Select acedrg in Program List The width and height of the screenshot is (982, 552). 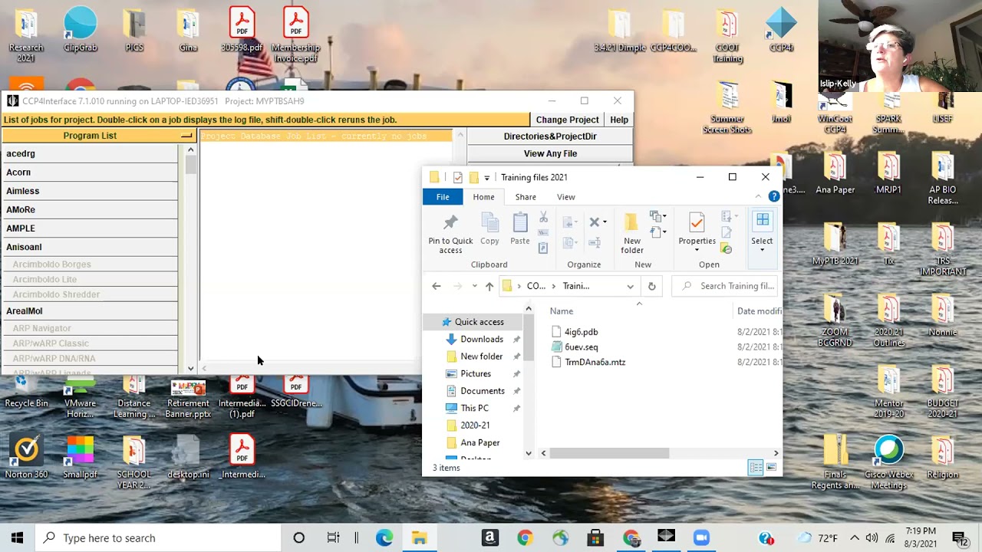(90, 154)
